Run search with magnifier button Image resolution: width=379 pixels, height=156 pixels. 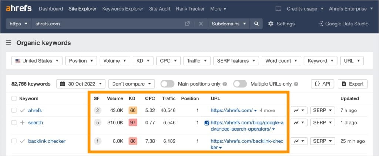point(256,24)
